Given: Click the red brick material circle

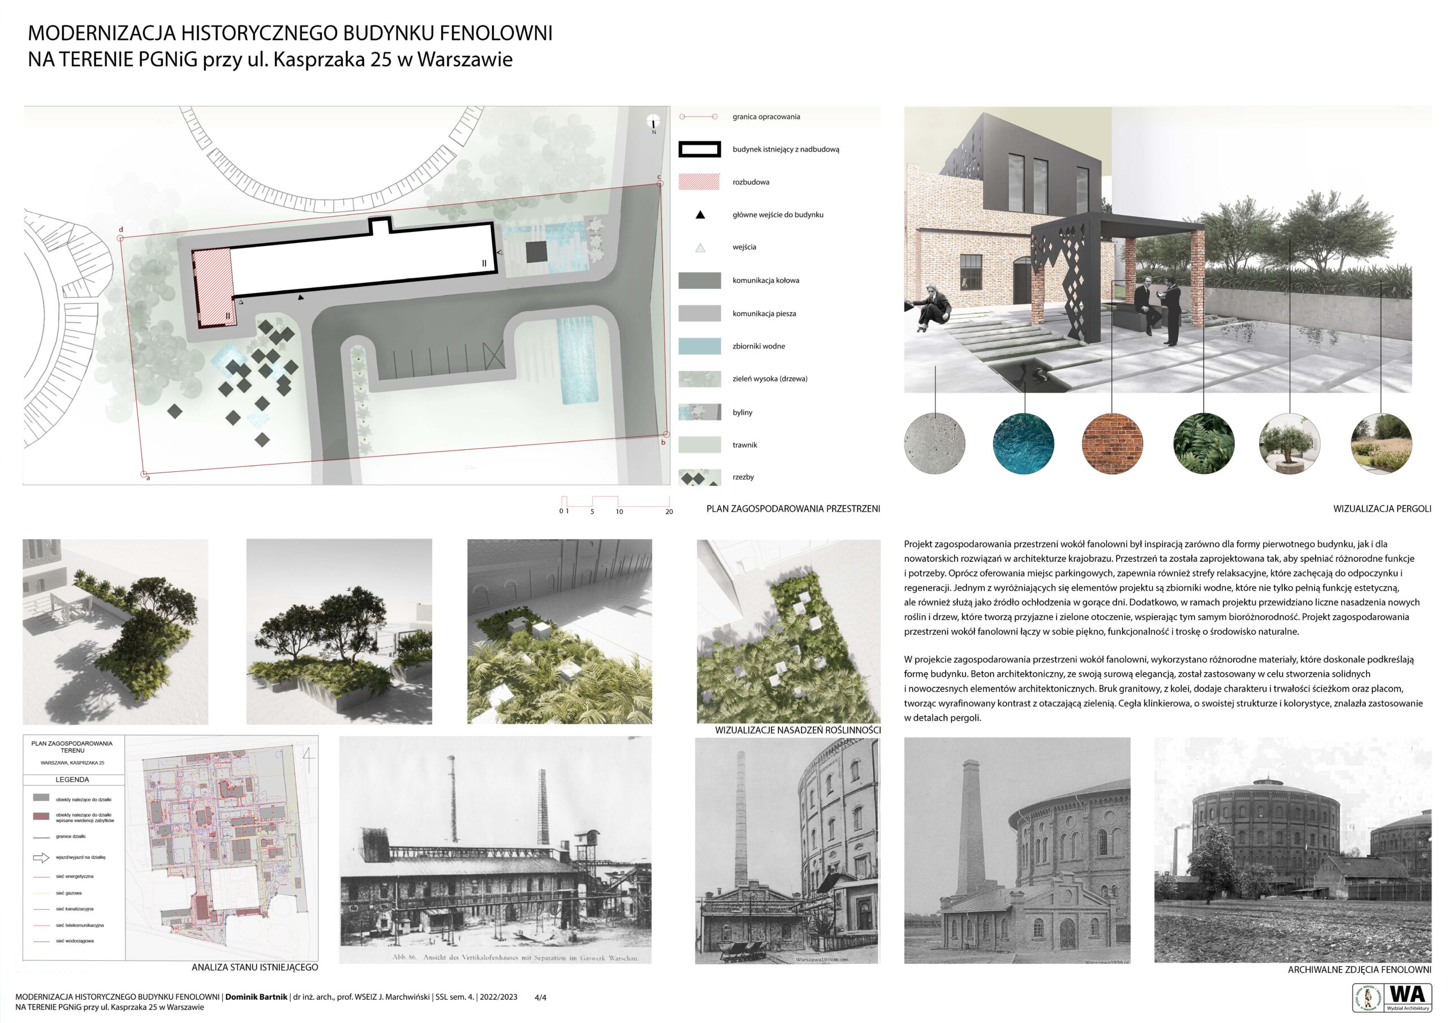Looking at the screenshot, I should coord(1113,443).
